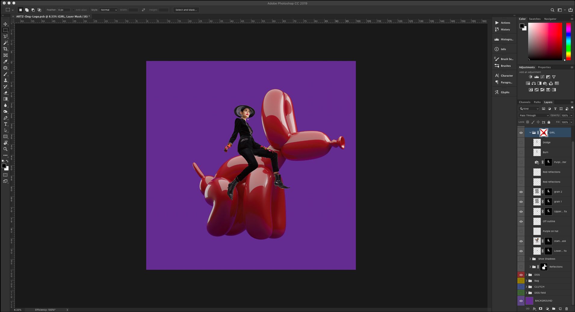Screen dimensions: 575x312
Task: Click the Feather input field
Action: click(x=63, y=10)
